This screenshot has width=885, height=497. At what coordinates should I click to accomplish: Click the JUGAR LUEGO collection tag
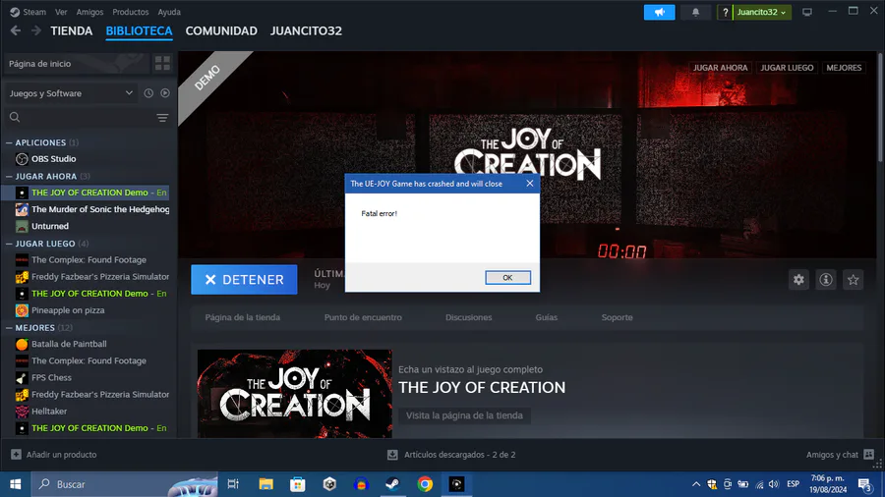[787, 68]
